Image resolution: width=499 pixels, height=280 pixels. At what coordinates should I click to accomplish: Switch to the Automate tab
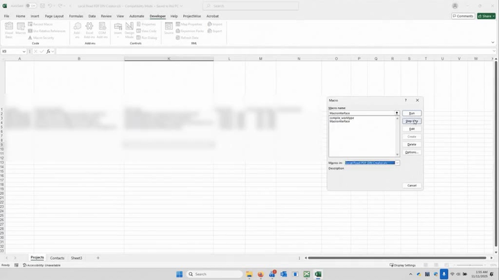tap(137, 16)
